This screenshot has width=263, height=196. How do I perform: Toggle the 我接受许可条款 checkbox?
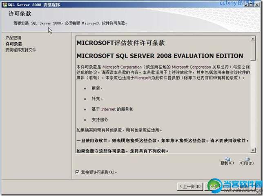tap(77, 172)
